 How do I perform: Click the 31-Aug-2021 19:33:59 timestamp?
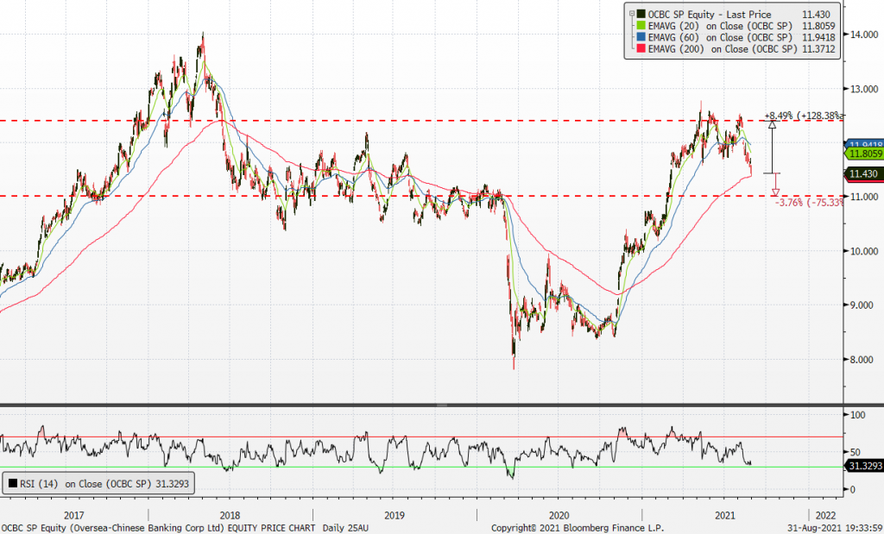tap(835, 528)
